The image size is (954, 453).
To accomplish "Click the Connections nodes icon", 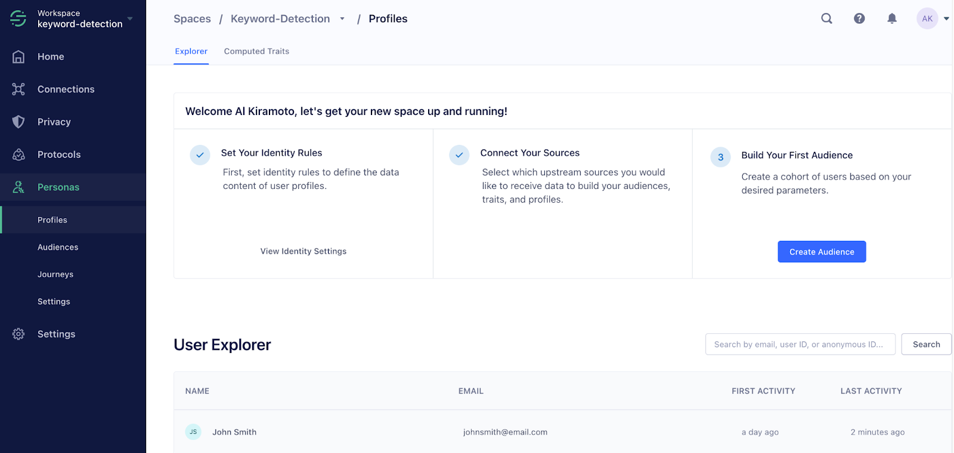I will click(18, 89).
